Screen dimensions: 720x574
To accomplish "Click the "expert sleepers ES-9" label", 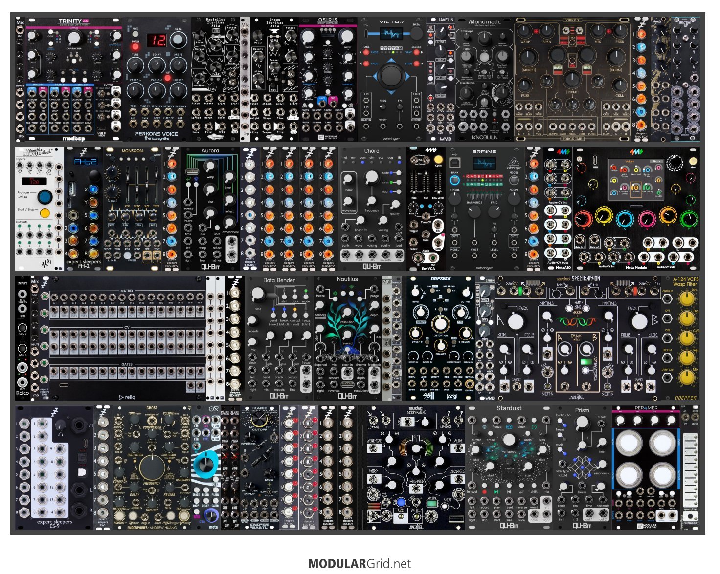I will coord(54,524).
